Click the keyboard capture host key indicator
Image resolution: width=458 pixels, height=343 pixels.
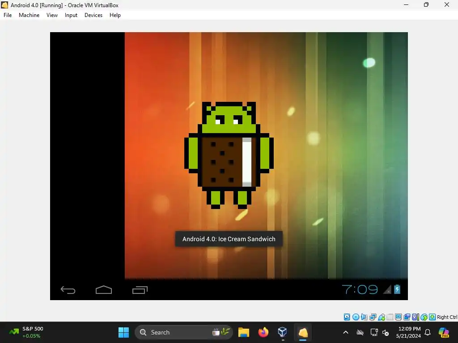tap(433, 317)
